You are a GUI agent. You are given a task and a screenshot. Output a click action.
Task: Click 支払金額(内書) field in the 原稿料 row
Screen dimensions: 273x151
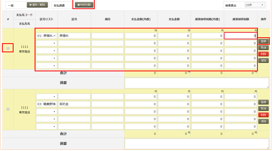[x=141, y=36]
